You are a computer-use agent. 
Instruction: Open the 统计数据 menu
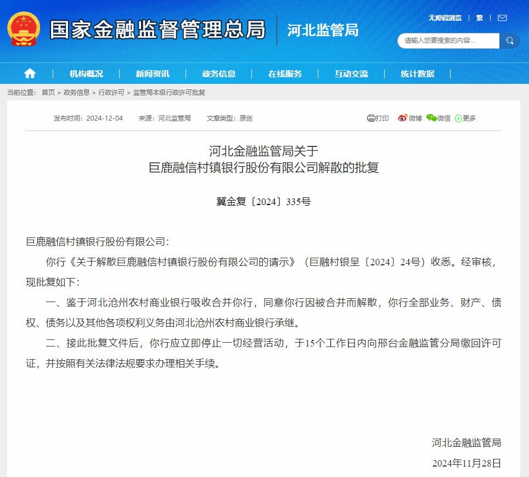point(418,74)
